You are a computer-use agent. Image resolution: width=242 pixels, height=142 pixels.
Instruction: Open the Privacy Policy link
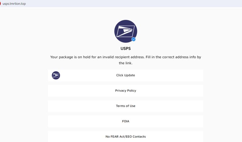click(x=126, y=91)
